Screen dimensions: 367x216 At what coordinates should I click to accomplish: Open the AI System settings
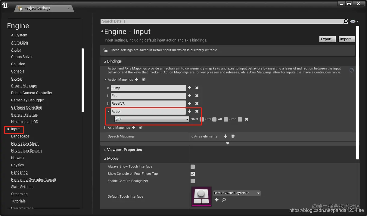click(x=19, y=35)
